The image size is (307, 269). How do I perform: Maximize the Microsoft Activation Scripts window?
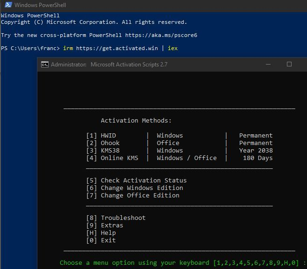click(289, 64)
